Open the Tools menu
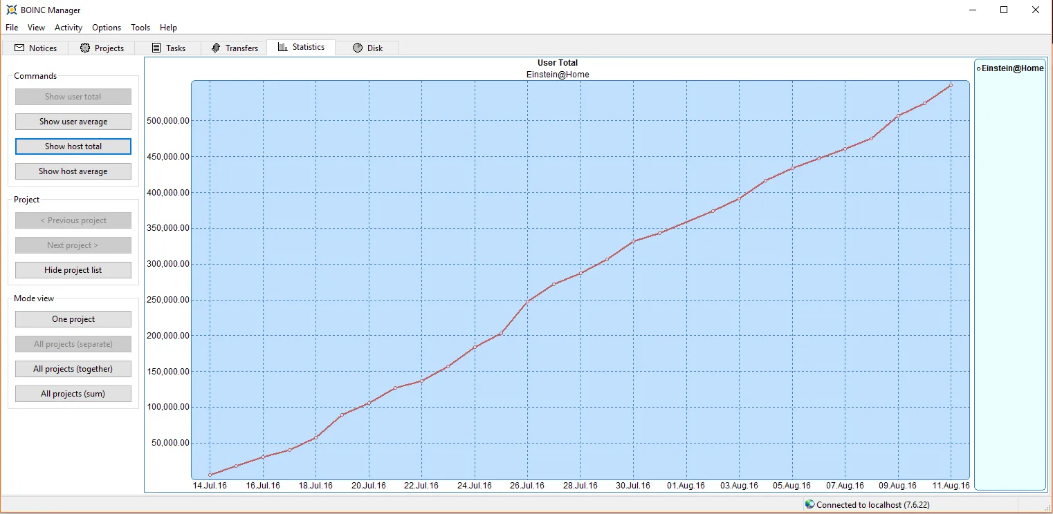The image size is (1053, 514). 140,28
